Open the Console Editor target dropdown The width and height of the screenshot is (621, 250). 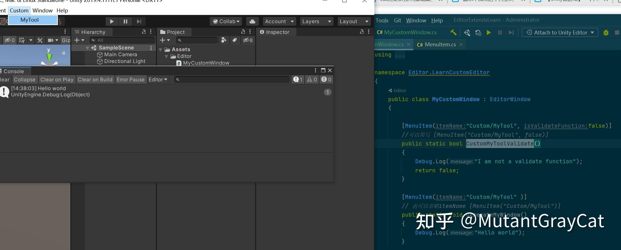(158, 80)
